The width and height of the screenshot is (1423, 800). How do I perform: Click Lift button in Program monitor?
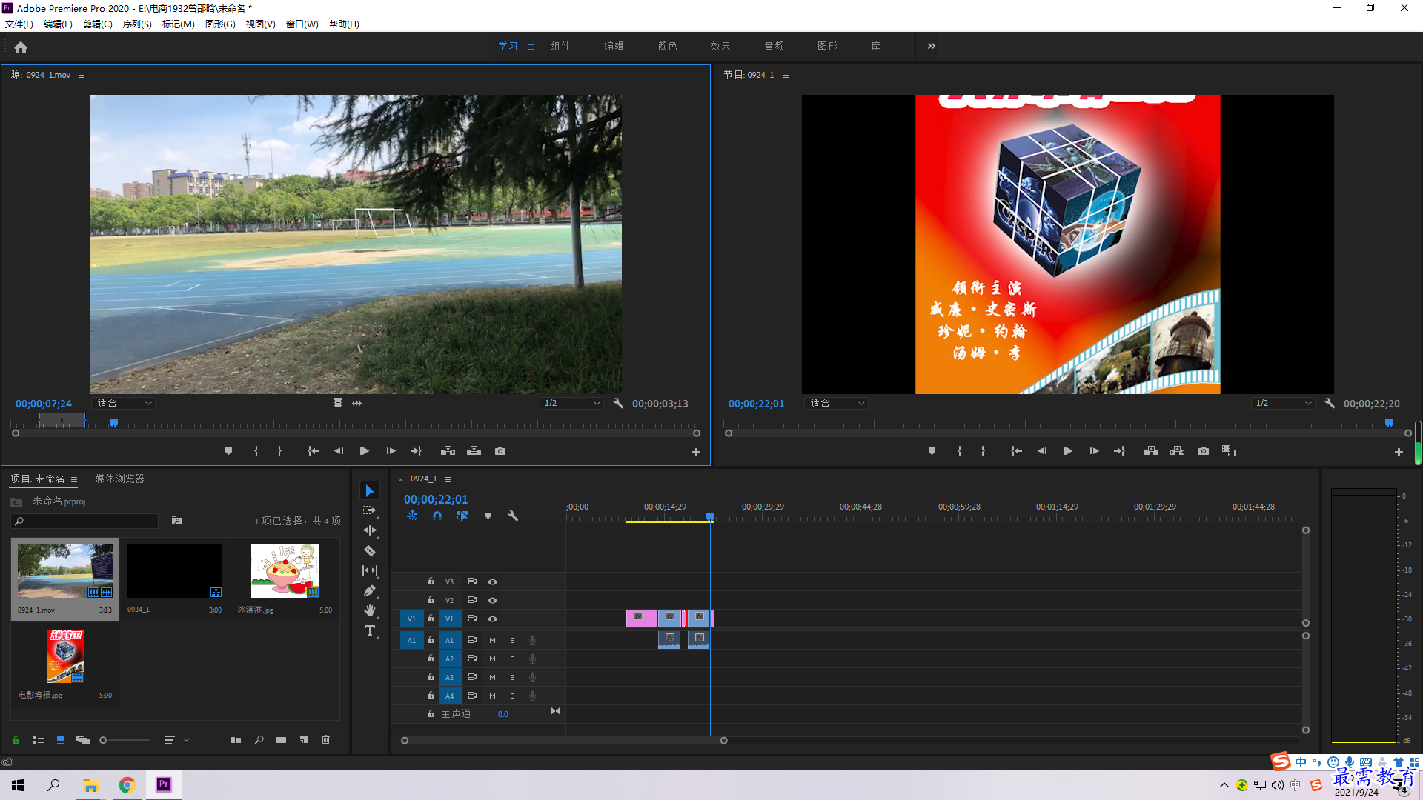(x=1151, y=451)
